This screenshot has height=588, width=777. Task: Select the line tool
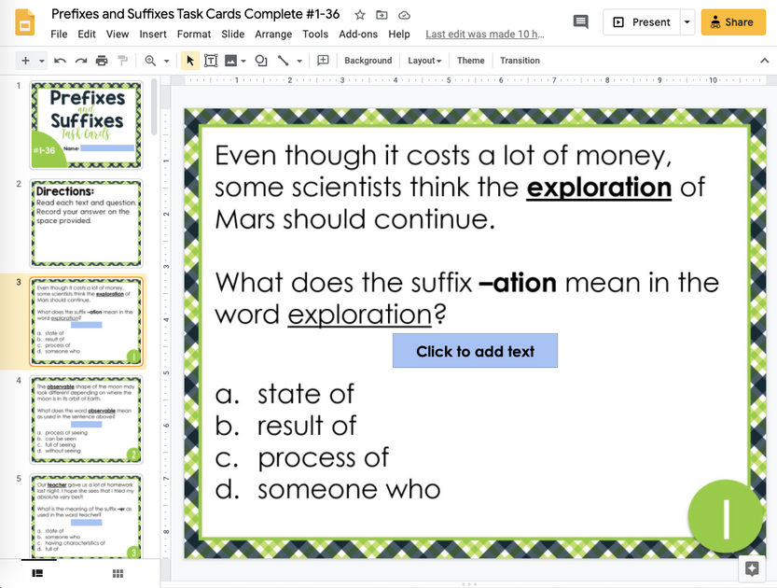click(284, 61)
